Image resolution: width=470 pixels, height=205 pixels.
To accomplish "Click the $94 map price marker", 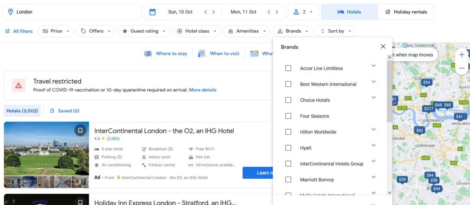I will [426, 83].
